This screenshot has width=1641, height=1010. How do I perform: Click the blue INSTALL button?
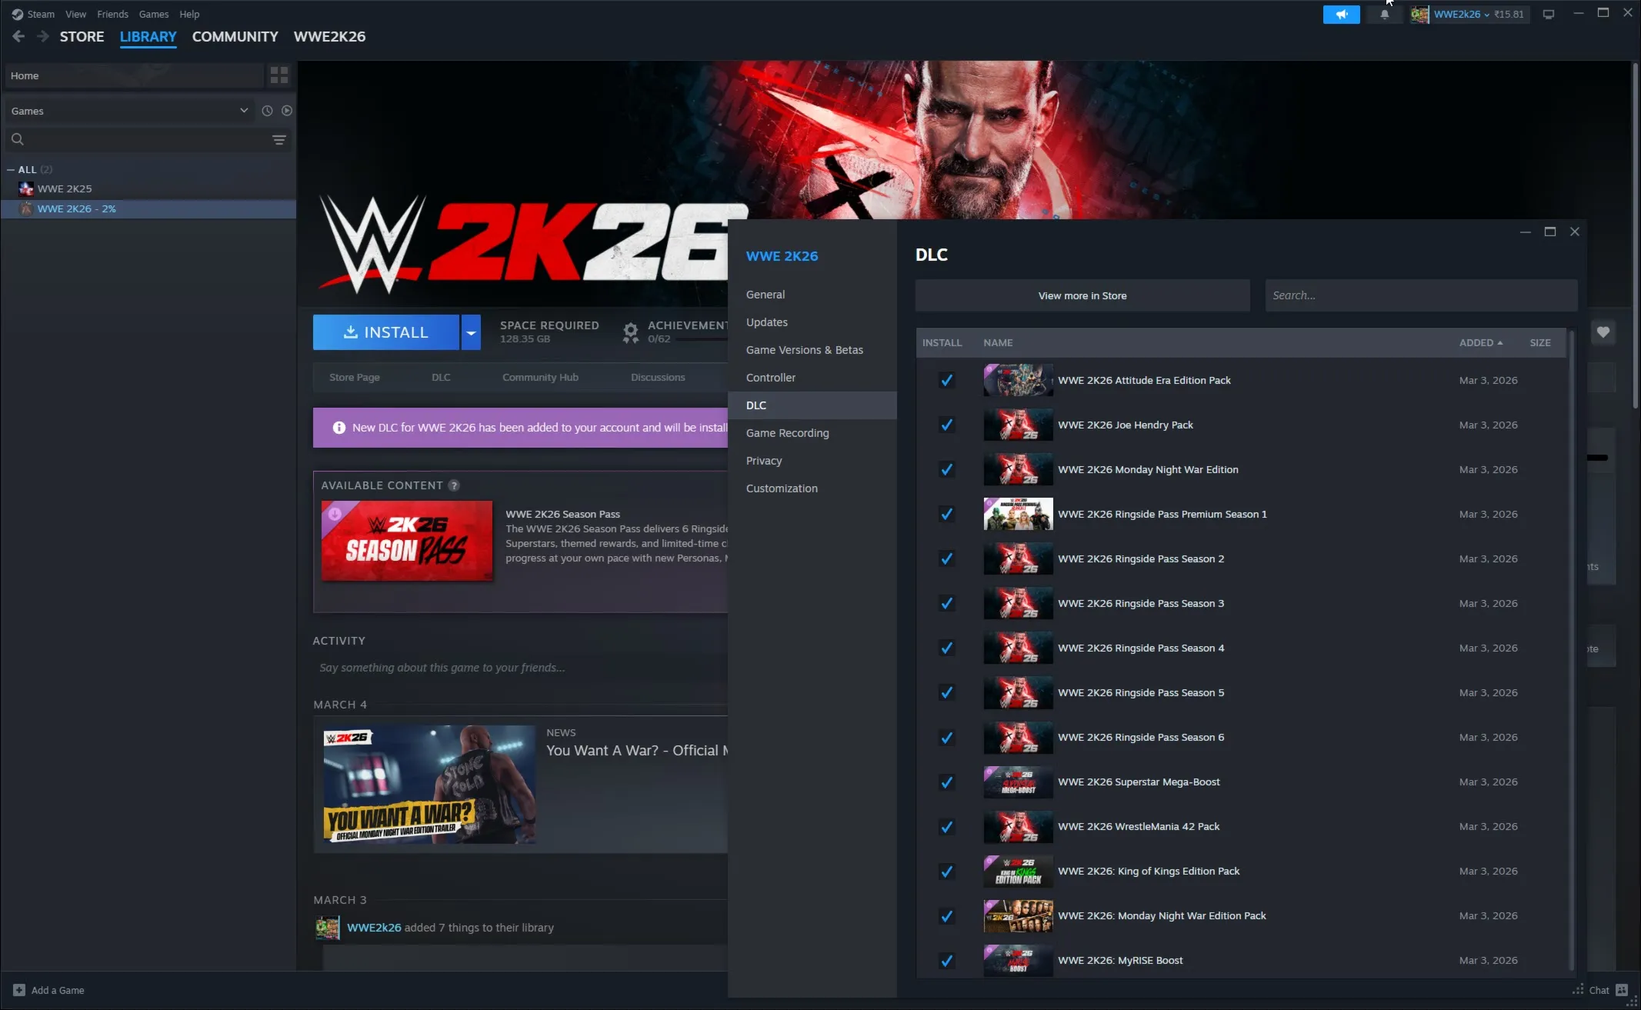[385, 332]
